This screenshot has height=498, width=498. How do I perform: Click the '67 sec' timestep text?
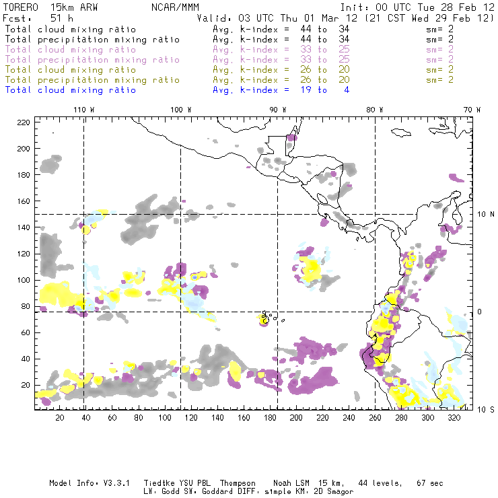tap(430, 483)
